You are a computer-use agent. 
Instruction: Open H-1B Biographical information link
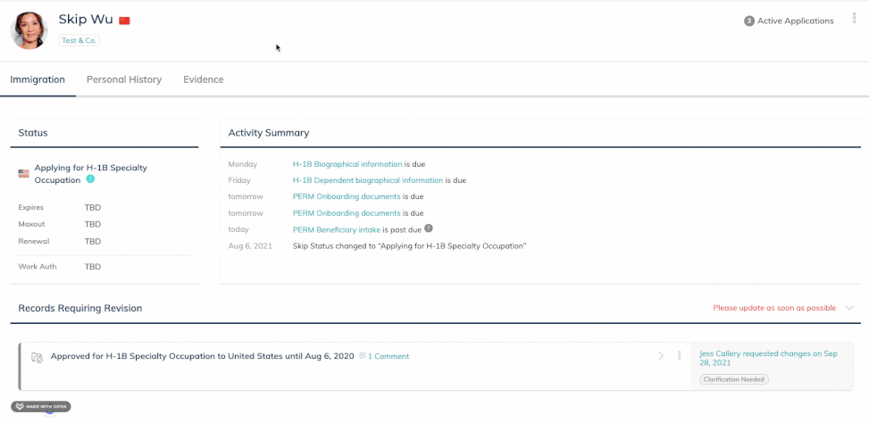tap(347, 164)
